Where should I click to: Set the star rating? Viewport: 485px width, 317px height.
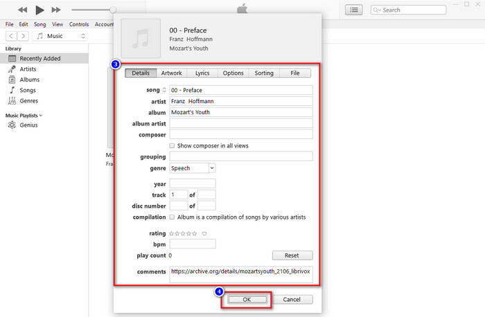[x=183, y=233]
